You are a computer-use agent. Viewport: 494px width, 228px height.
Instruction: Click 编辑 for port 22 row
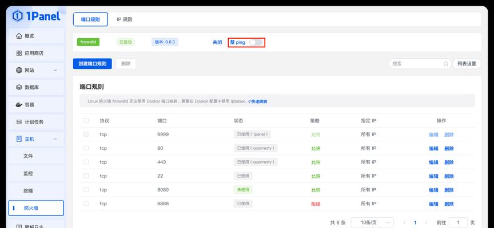pos(433,176)
